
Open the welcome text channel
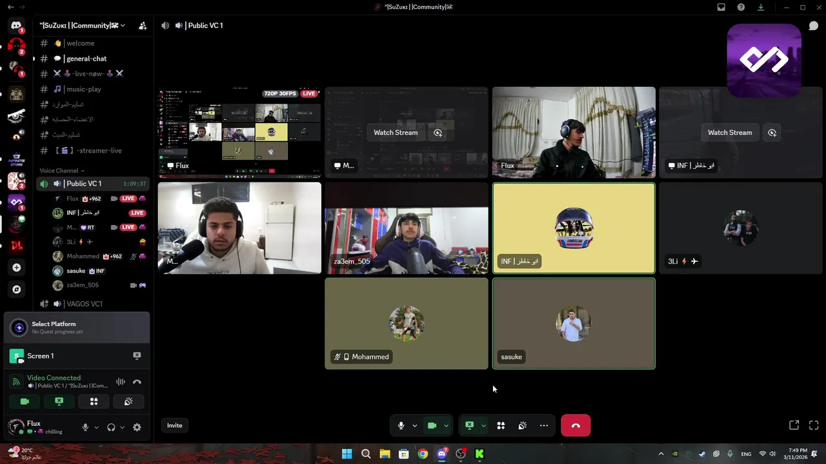[93, 43]
